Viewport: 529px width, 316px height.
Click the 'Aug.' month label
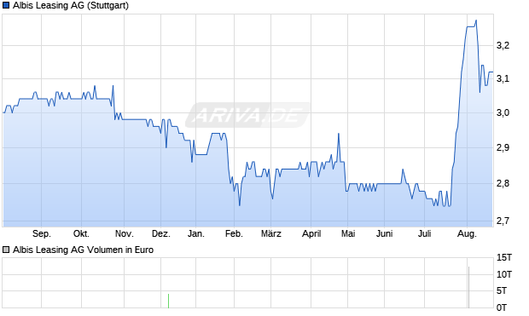click(467, 233)
